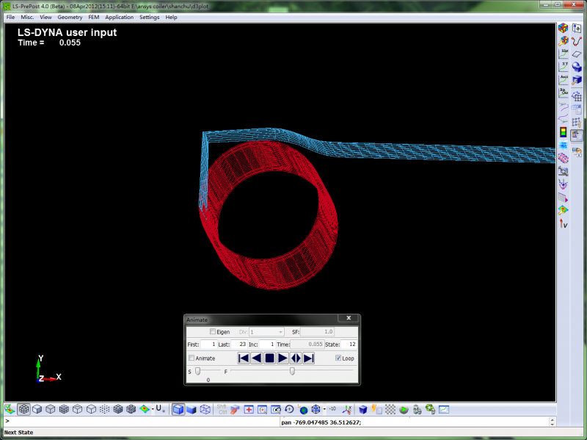Image resolution: width=587 pixels, height=440 pixels.
Task: Click the vector plot icon with red arrow
Action: [x=564, y=223]
